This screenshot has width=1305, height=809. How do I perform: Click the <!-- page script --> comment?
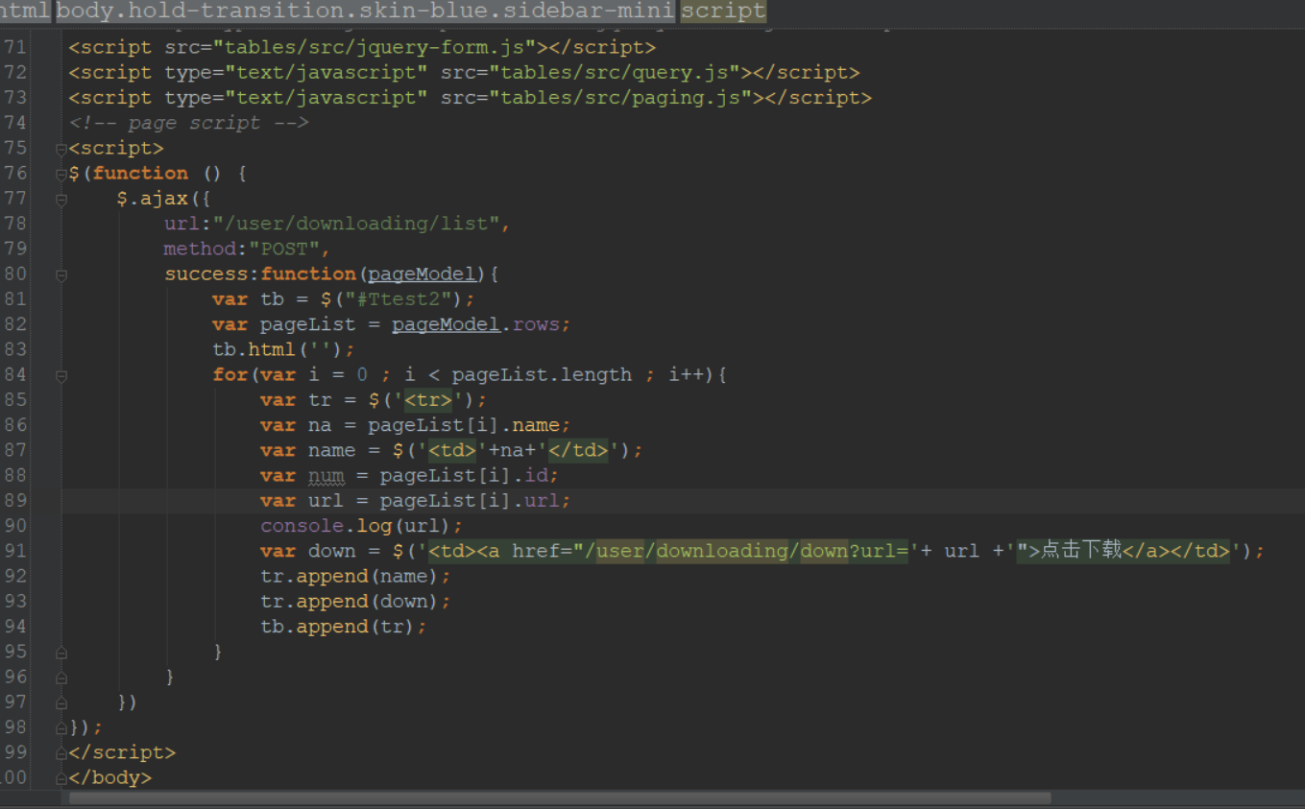pos(188,123)
